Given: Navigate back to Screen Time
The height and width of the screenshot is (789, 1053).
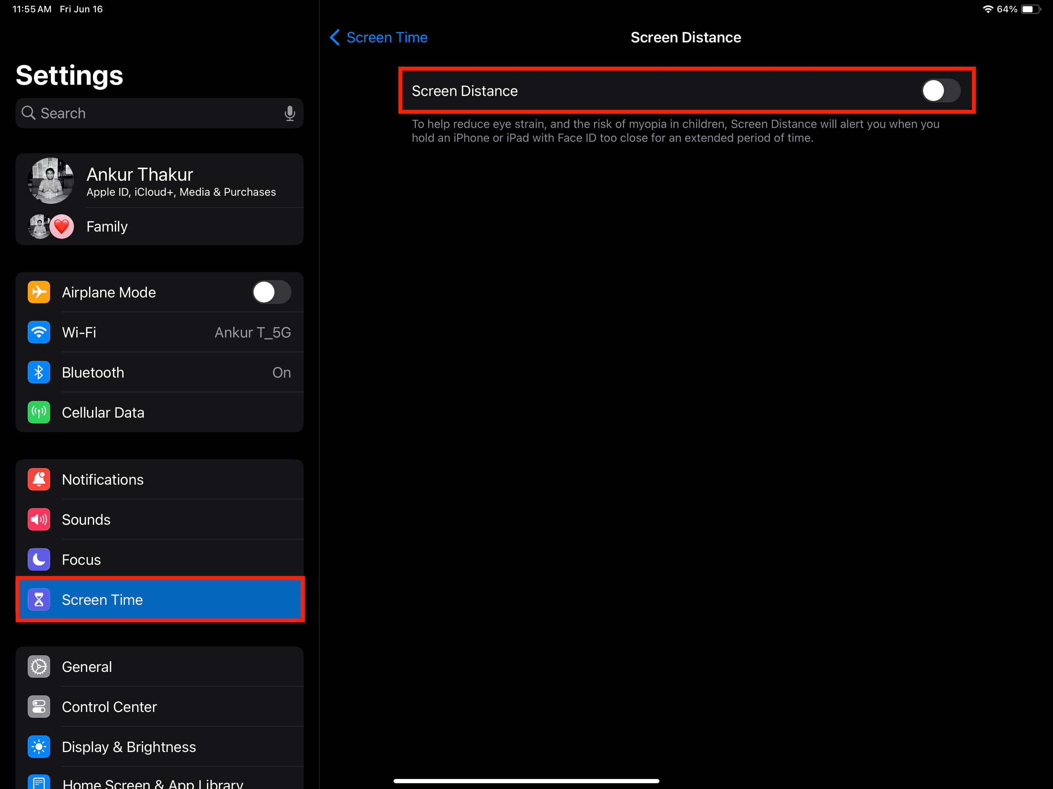Looking at the screenshot, I should (x=378, y=37).
